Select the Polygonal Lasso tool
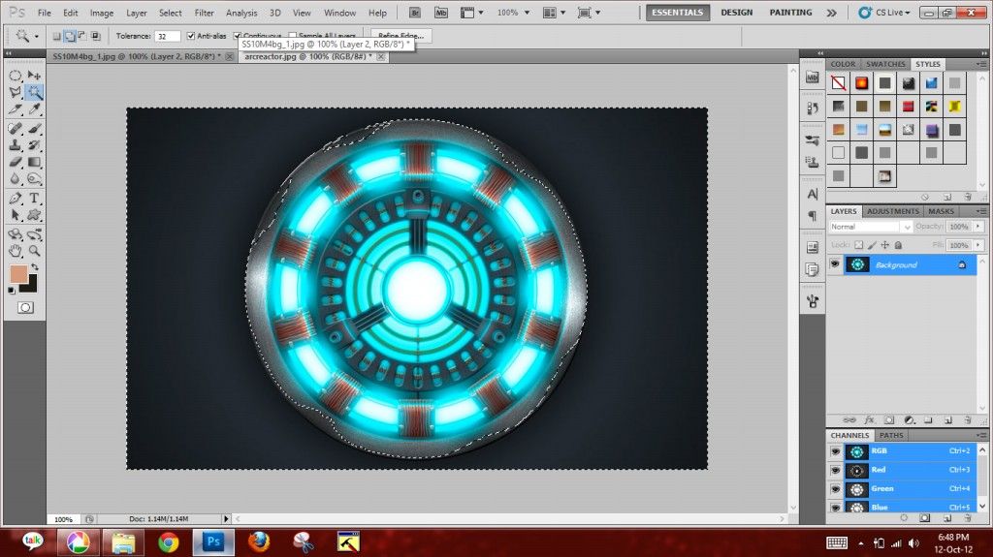993x557 pixels. pyautogui.click(x=16, y=92)
